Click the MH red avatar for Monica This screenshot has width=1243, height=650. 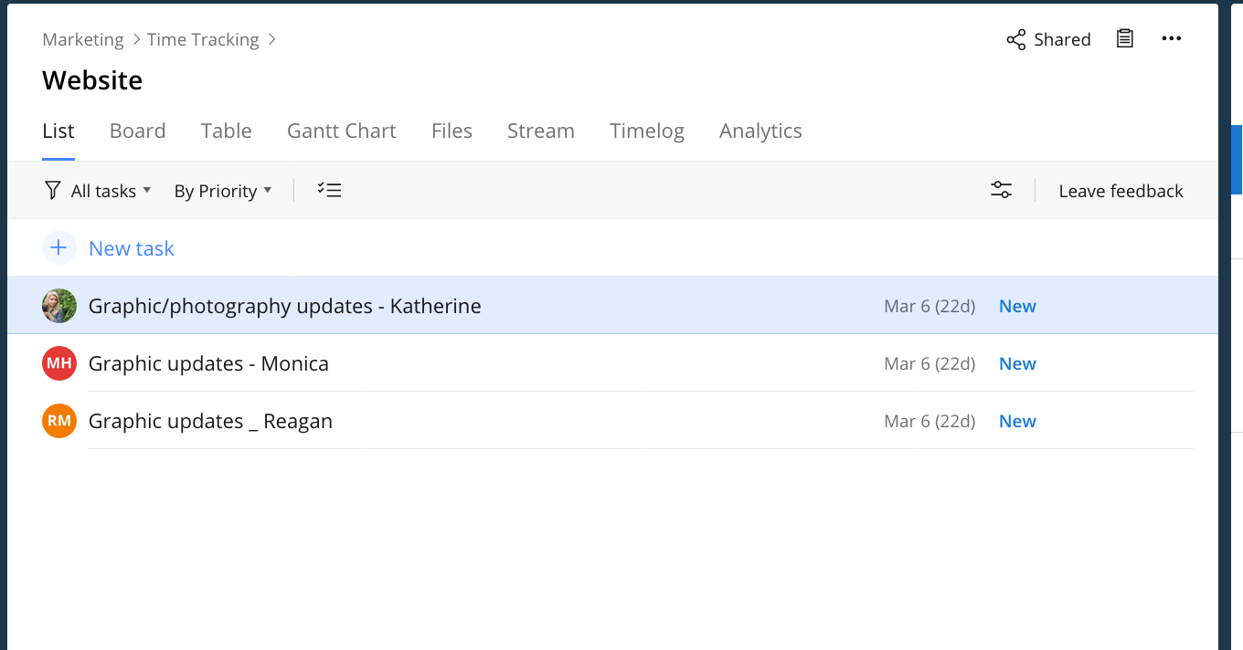(x=59, y=363)
